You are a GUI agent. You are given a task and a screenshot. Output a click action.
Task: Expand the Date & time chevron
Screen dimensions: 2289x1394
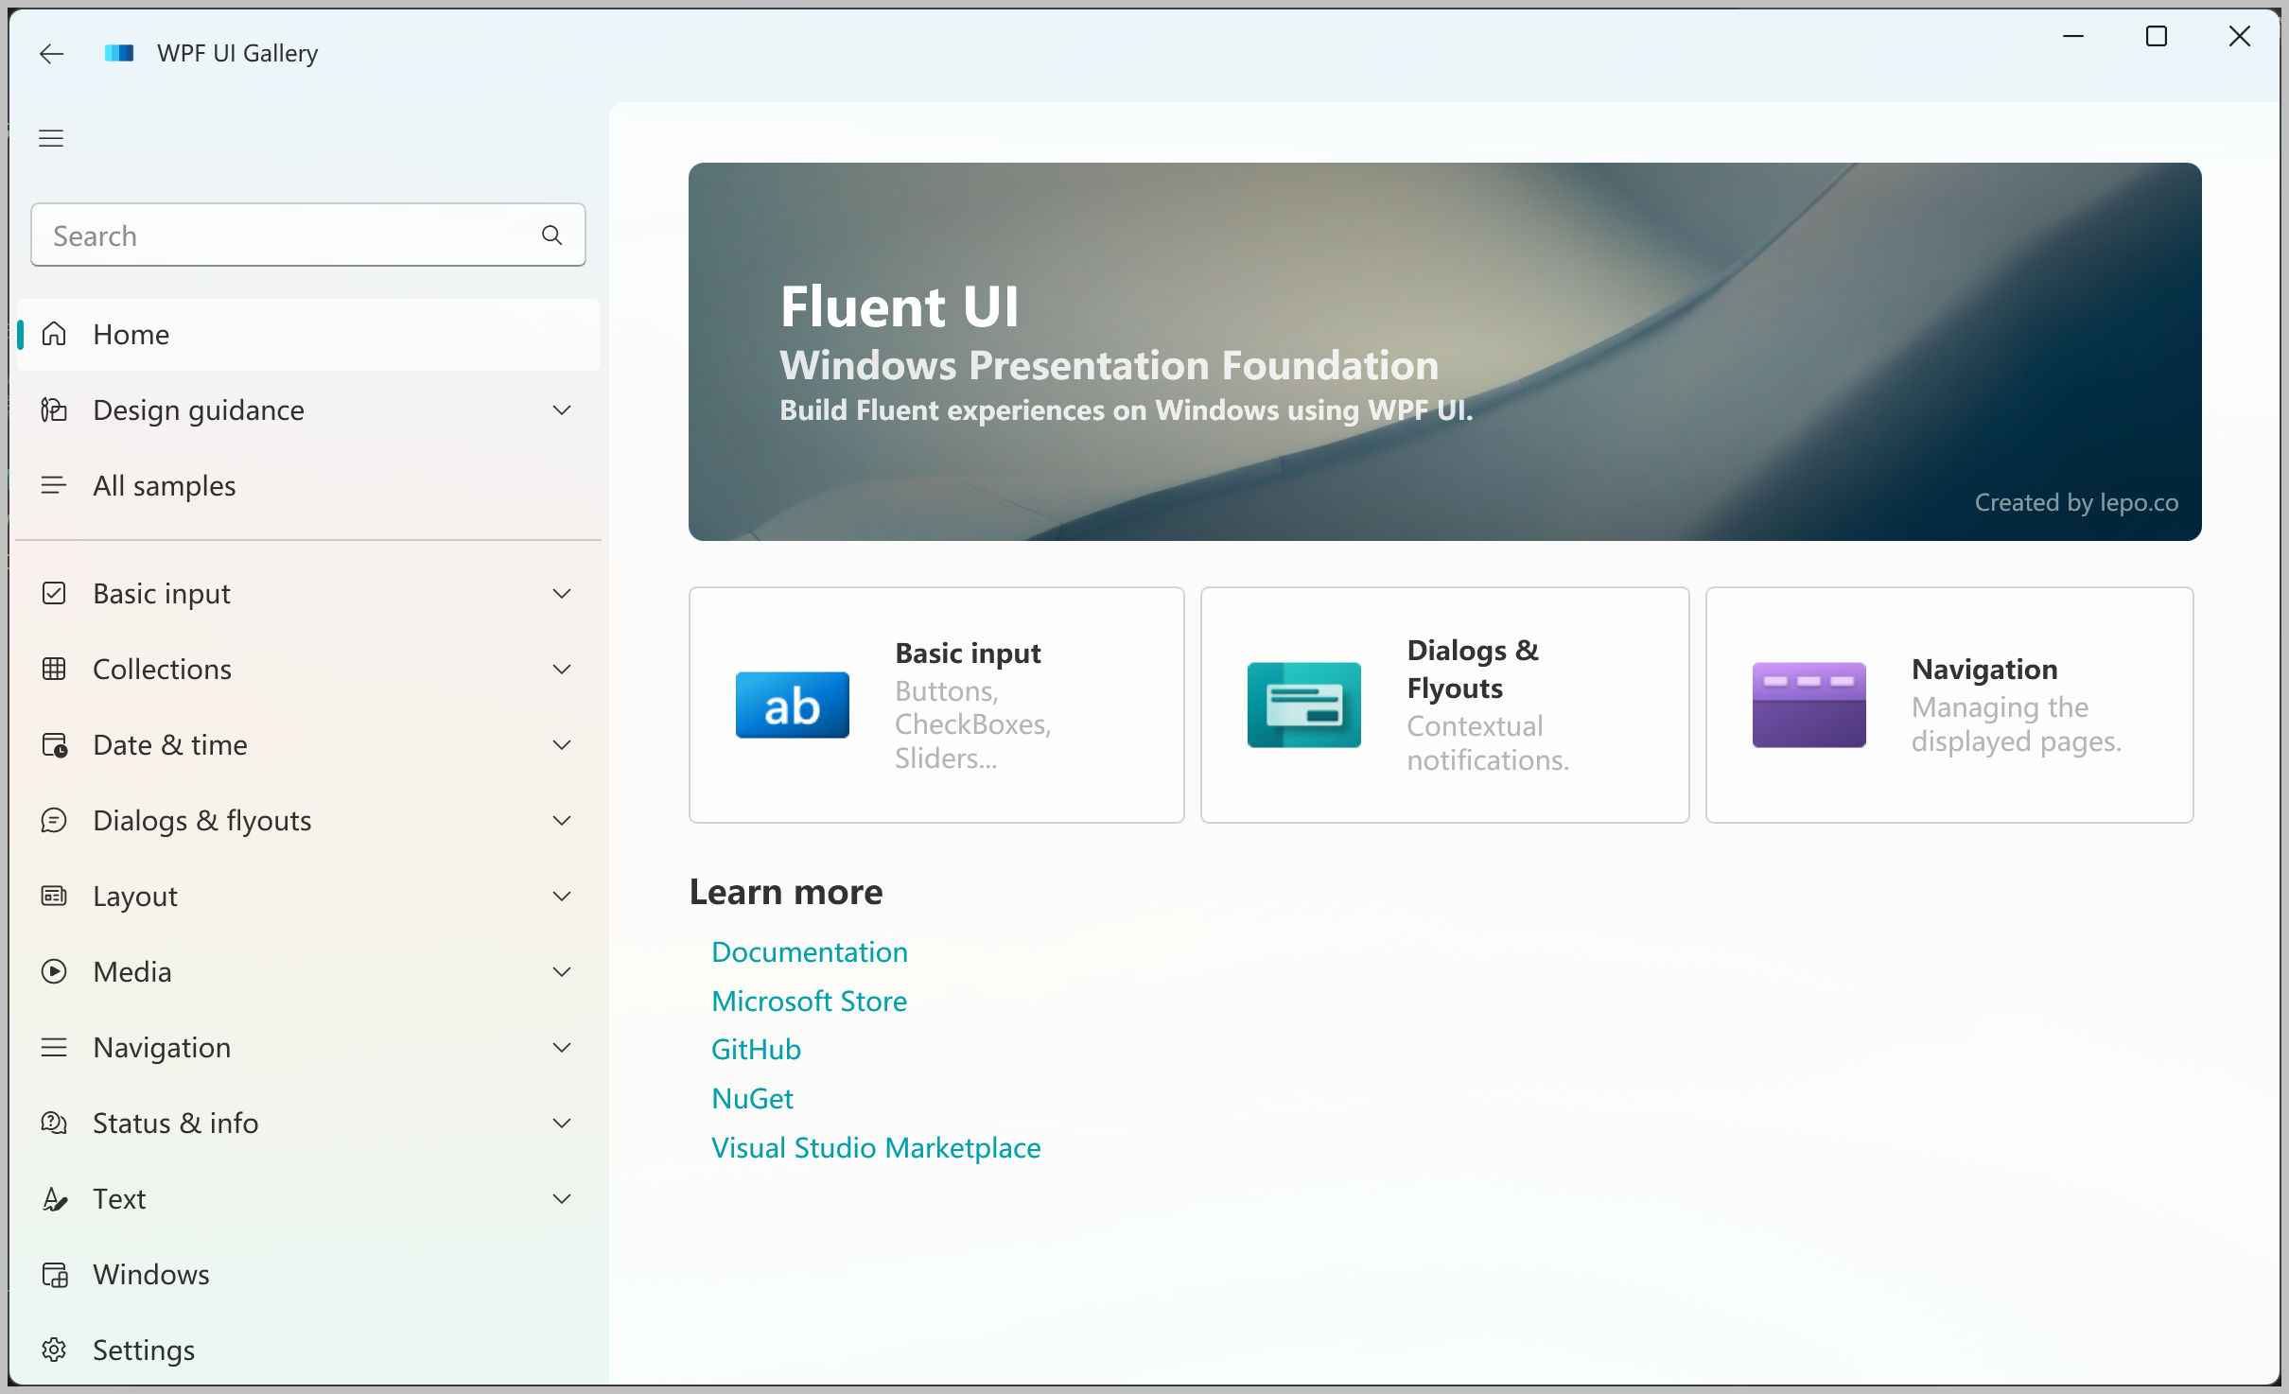click(x=562, y=744)
